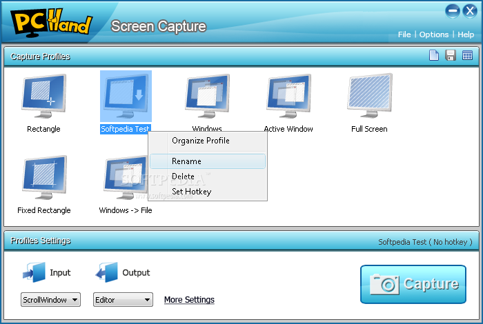
Task: Click the Capture Profiles panel header
Action: tap(241, 57)
